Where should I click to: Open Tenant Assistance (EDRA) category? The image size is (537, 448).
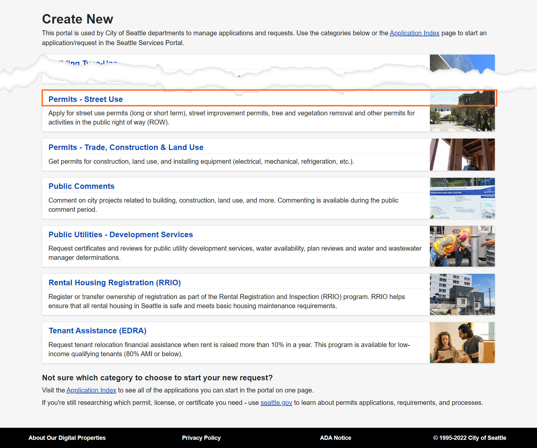pos(97,331)
